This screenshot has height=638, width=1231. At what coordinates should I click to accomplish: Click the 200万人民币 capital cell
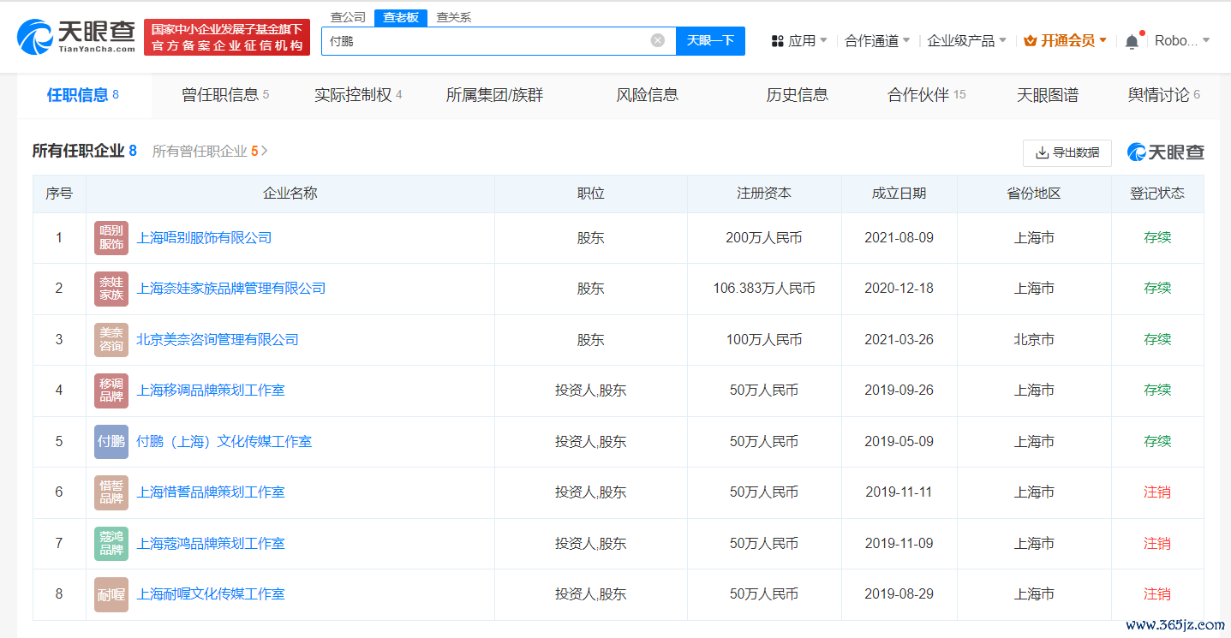pos(764,237)
